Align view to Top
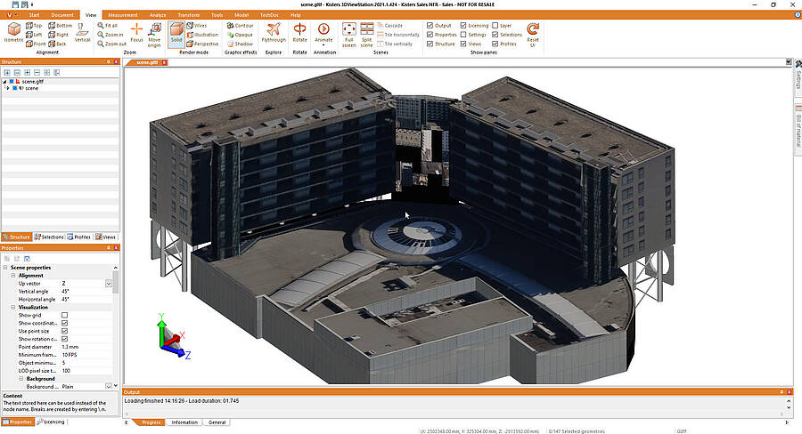Viewport: 802px width, 434px height. point(34,26)
